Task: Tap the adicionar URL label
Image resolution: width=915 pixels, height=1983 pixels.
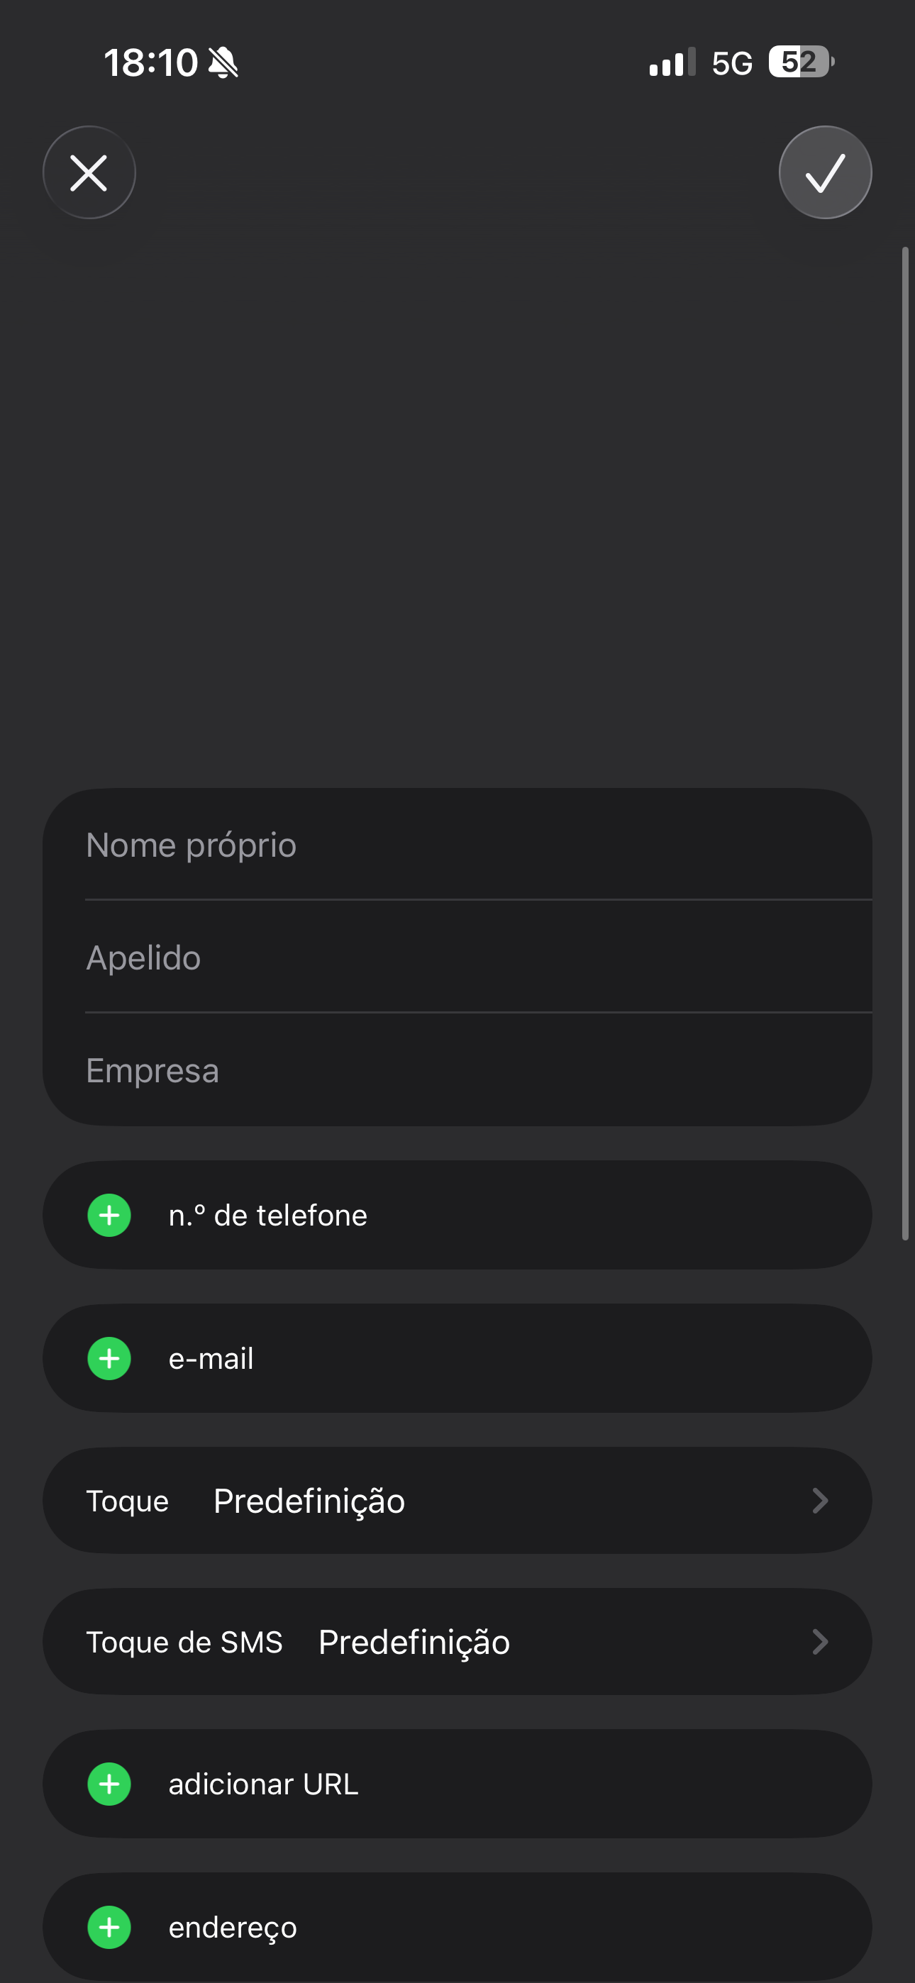Action: tap(263, 1784)
